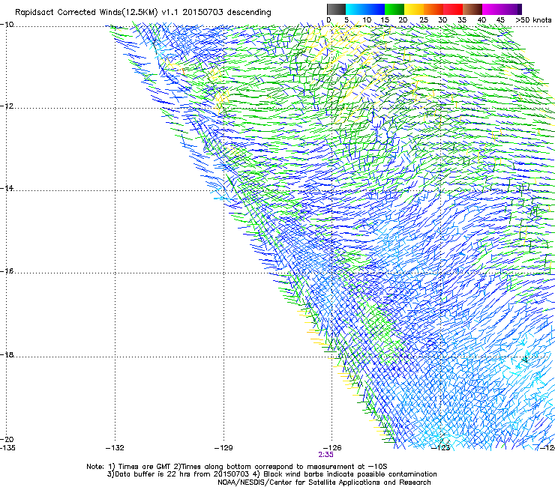Click the '-20' latitude axis label
The height and width of the screenshot is (487, 555).
click(x=7, y=439)
